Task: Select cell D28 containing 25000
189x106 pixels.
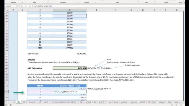Action: [70, 16]
